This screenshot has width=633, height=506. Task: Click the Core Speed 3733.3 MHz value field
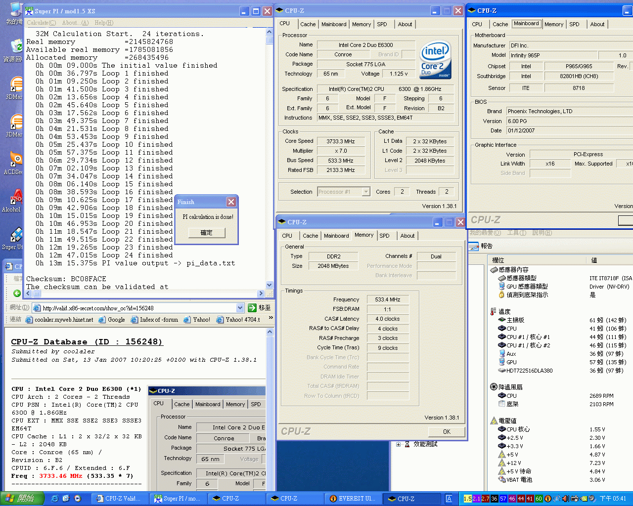[340, 141]
